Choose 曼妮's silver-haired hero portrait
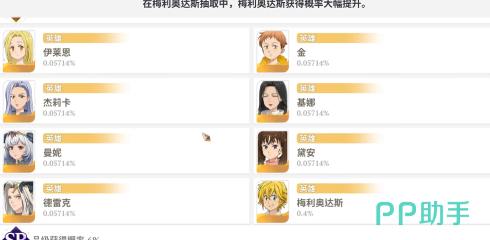490x240 pixels. (19, 152)
